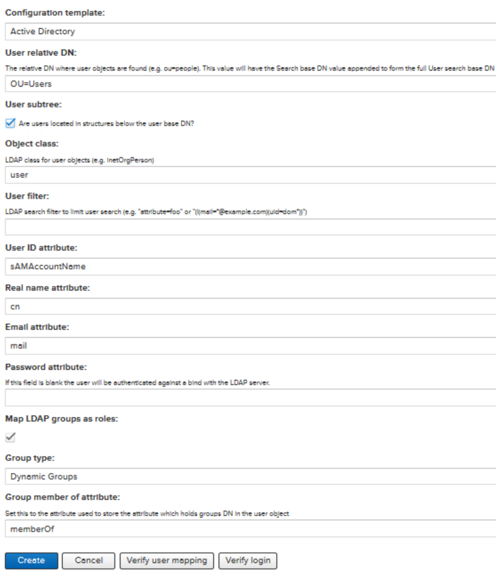
Task: Select the Dynamic Groups value
Action: (x=44, y=477)
